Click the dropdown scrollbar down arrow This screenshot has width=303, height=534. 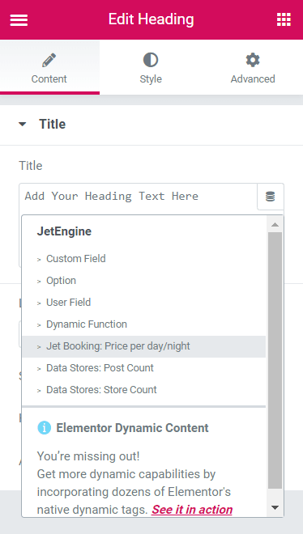pyautogui.click(x=275, y=507)
